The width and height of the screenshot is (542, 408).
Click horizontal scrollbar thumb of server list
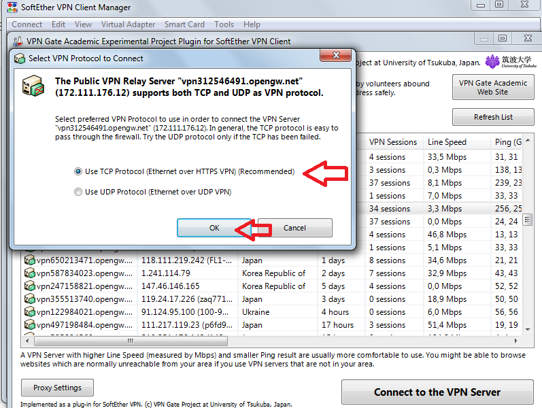(131, 341)
